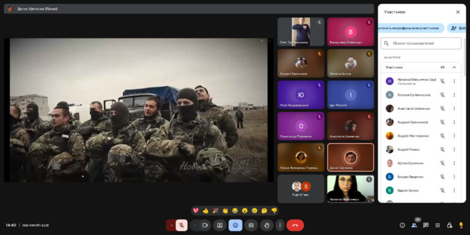This screenshot has height=235, width=470.
Task: Mute Вадим Зінюк's microphone in list
Action: 442,190
